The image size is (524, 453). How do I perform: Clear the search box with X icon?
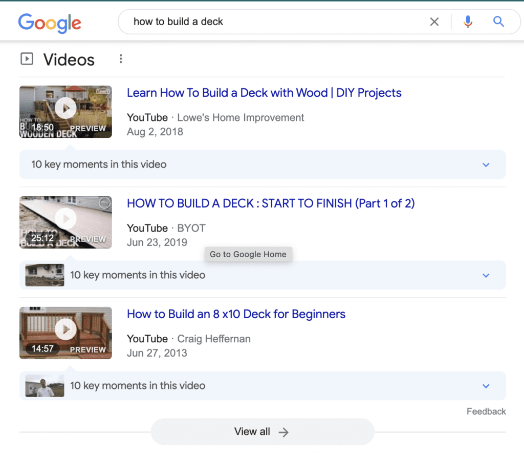(x=434, y=22)
